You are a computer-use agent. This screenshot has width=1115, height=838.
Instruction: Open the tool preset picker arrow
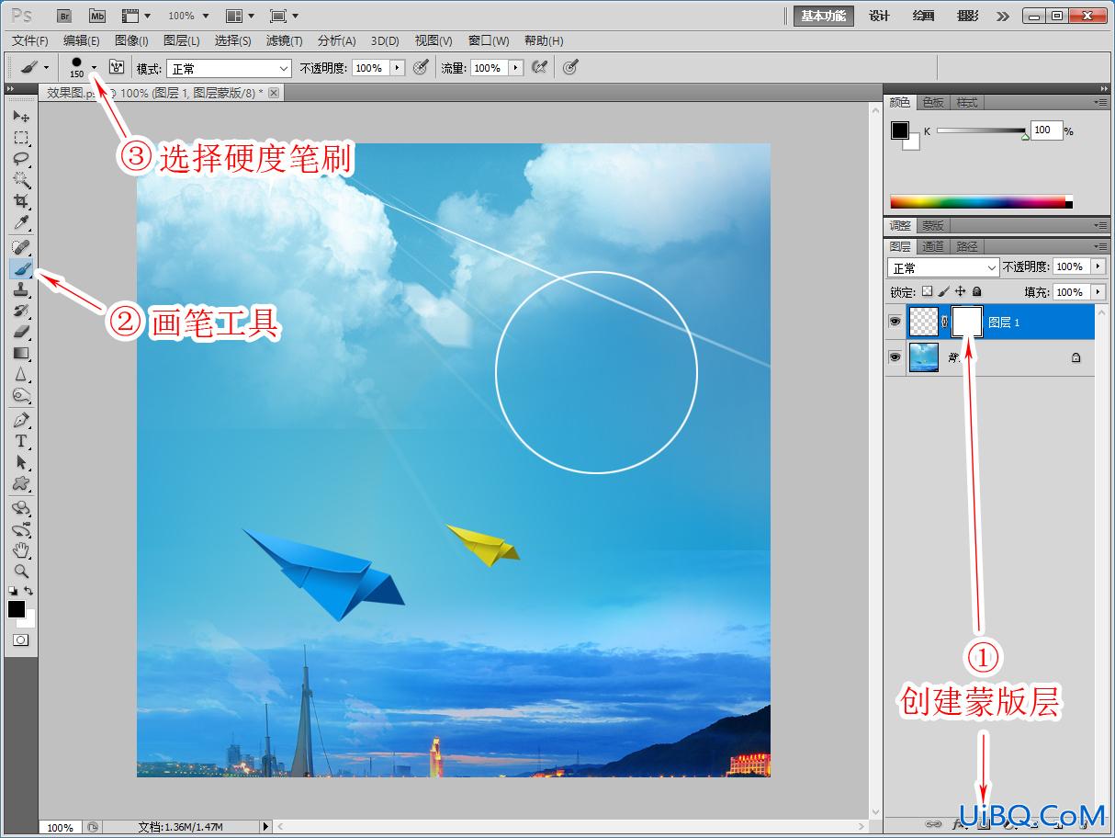click(46, 67)
